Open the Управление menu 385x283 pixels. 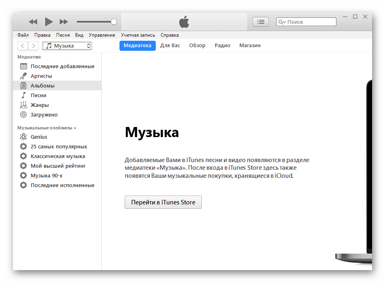tap(102, 35)
